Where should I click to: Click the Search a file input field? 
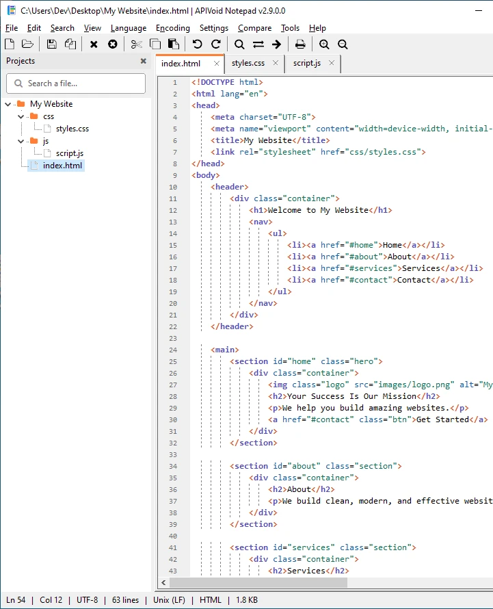(76, 83)
